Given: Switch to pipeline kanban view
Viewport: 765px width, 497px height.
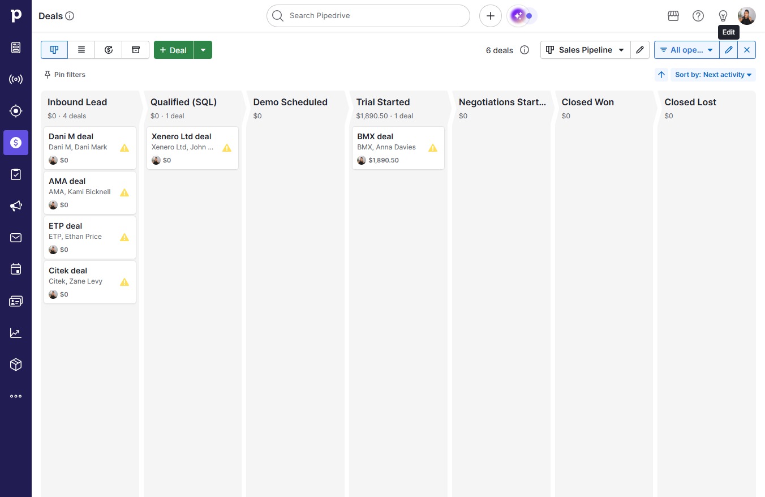Looking at the screenshot, I should tap(54, 50).
